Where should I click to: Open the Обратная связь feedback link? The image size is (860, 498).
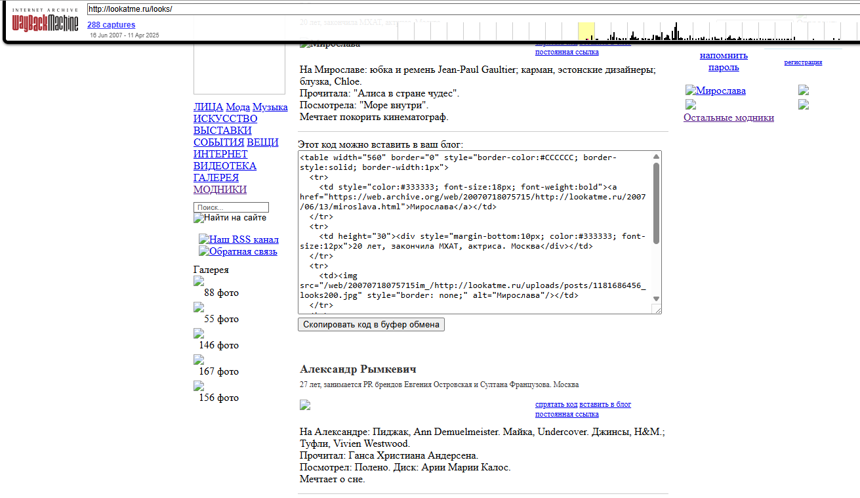pyautogui.click(x=238, y=251)
